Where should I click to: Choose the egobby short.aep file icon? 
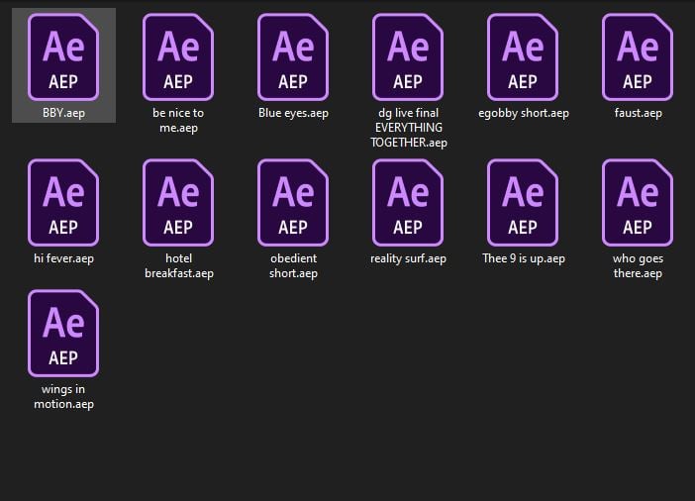click(523, 57)
